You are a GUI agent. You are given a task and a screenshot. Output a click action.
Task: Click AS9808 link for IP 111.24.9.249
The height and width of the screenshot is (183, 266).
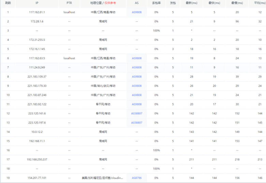136,67
